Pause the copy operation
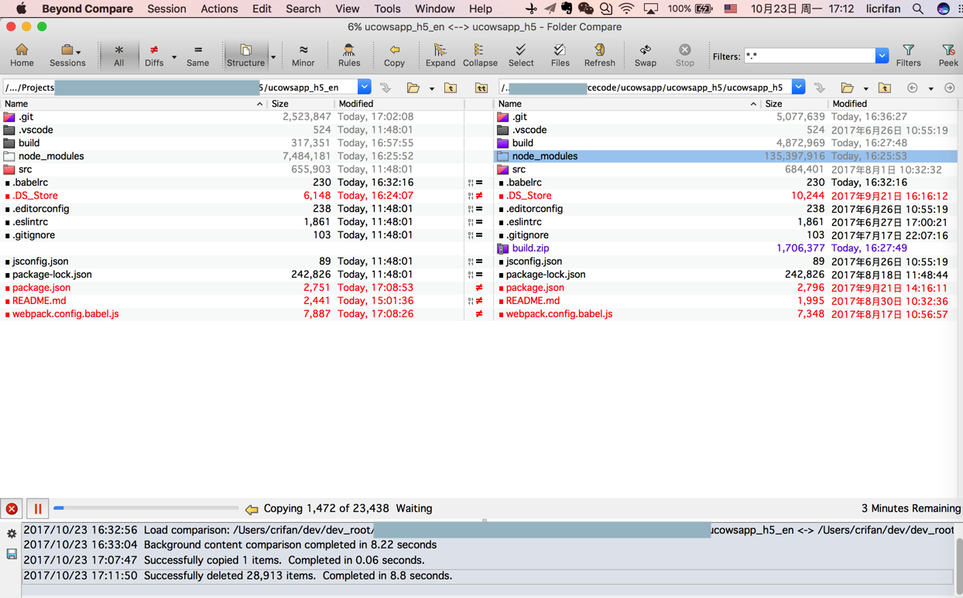 pos(37,508)
